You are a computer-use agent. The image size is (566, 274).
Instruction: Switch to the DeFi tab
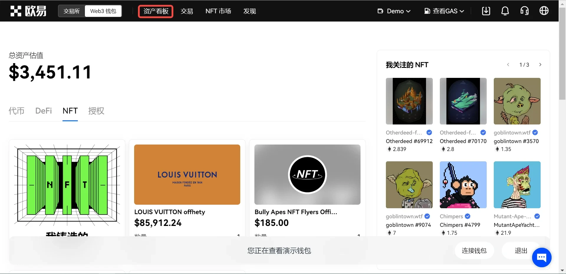coord(43,111)
